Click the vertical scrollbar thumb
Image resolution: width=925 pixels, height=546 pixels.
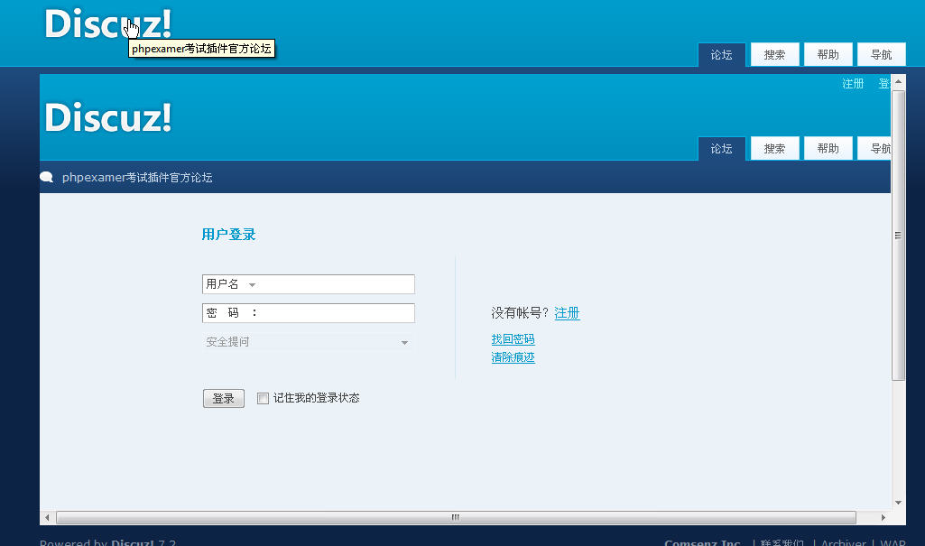(898, 236)
